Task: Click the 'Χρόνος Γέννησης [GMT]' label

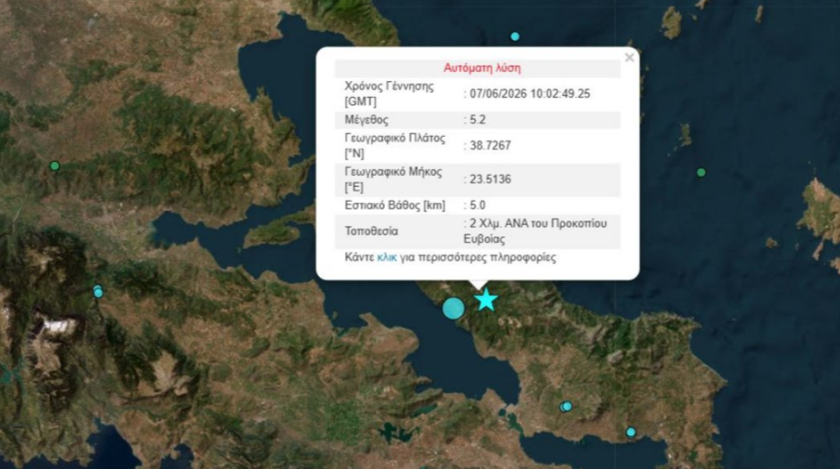Action: [389, 94]
